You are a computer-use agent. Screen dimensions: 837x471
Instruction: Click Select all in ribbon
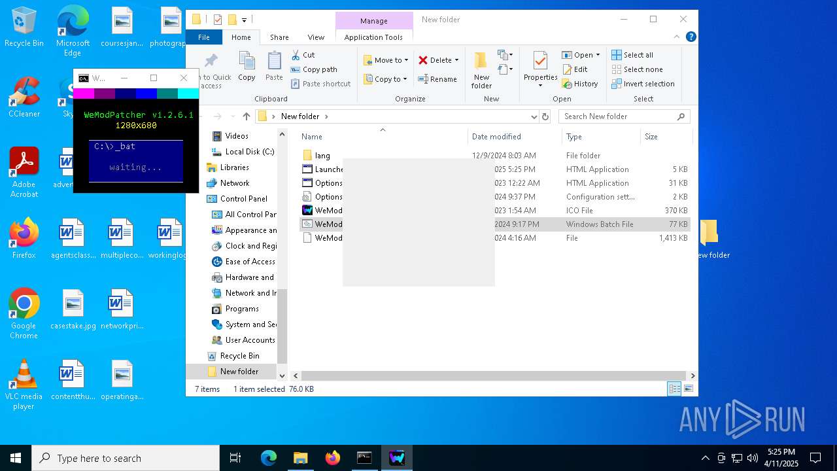[x=632, y=55]
